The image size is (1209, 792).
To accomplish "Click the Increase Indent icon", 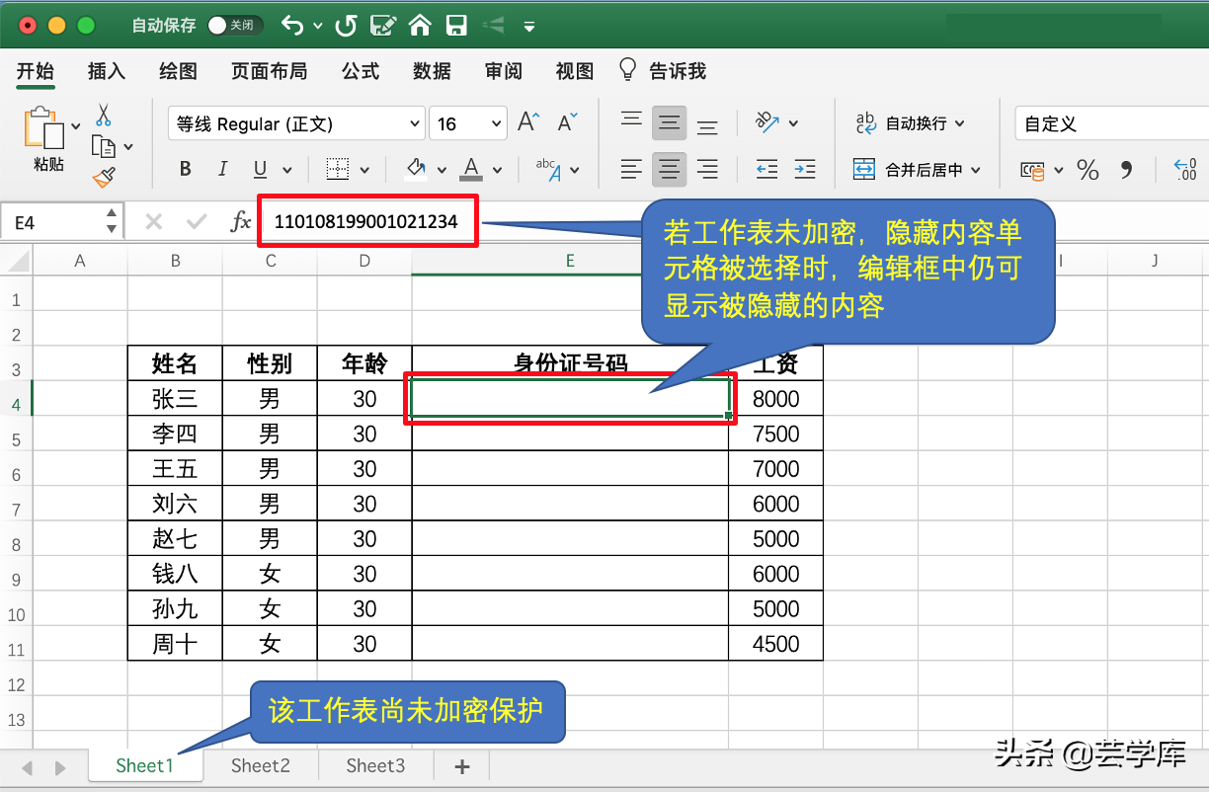I will [x=805, y=169].
